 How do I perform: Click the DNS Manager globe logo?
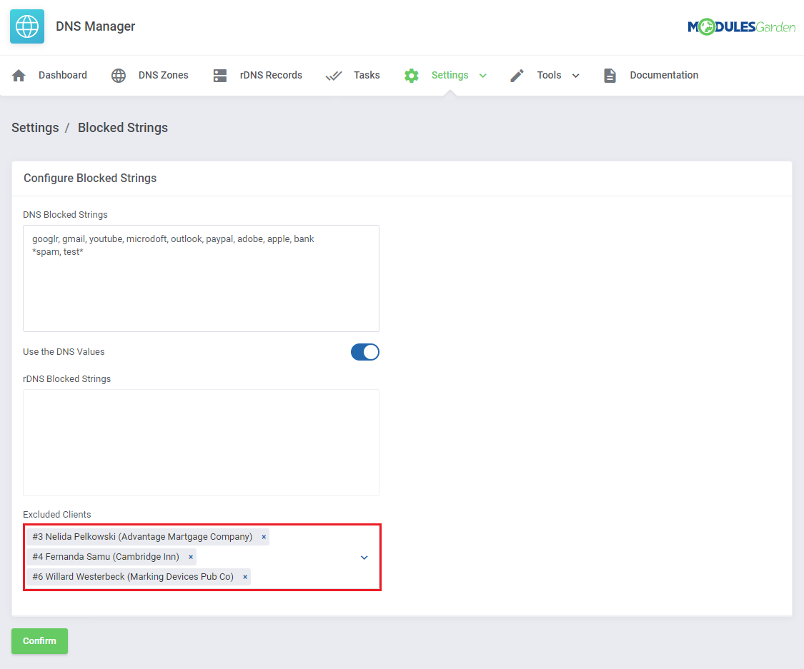click(x=27, y=26)
